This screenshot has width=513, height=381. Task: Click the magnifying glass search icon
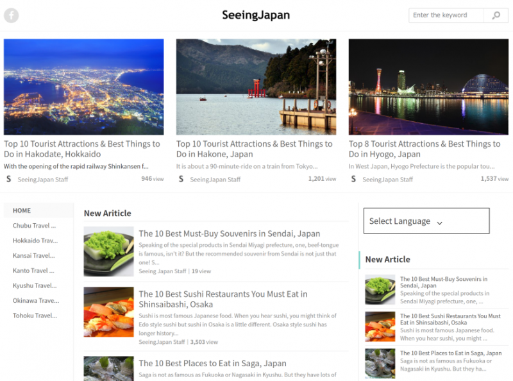pyautogui.click(x=496, y=15)
